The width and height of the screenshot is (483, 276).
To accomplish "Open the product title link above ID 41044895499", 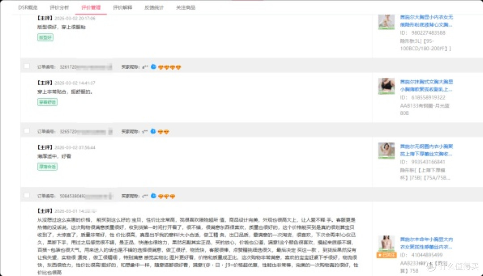I will coord(426,243).
